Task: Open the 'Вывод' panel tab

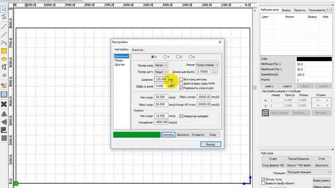Action: [x=286, y=10]
